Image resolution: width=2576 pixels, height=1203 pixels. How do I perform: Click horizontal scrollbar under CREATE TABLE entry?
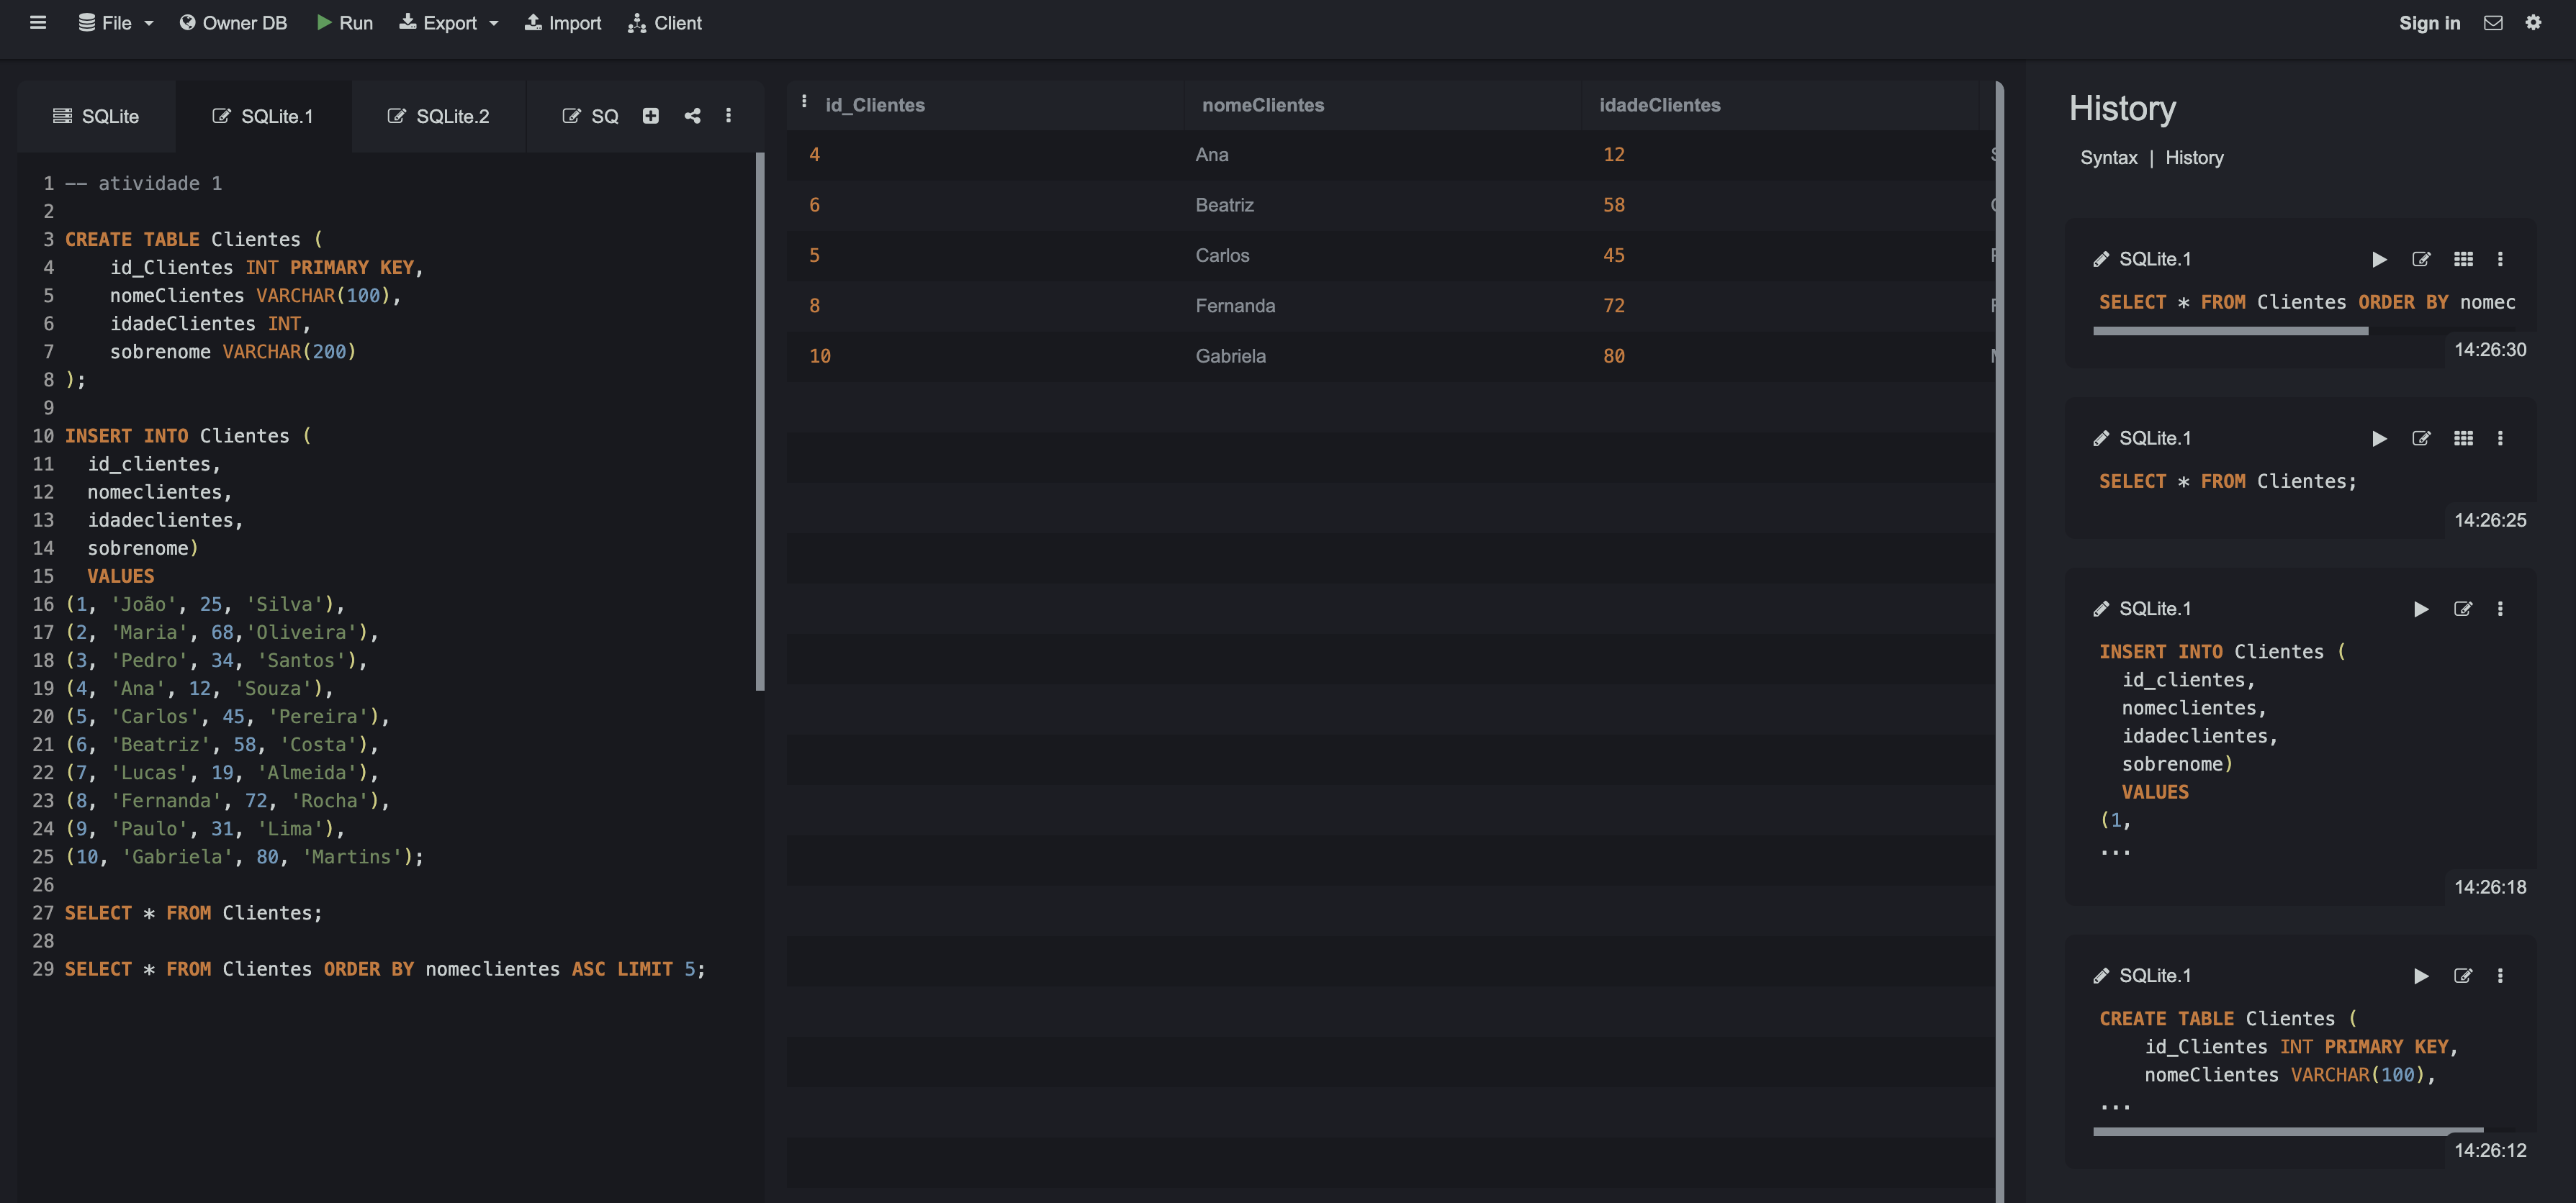click(x=2288, y=1131)
